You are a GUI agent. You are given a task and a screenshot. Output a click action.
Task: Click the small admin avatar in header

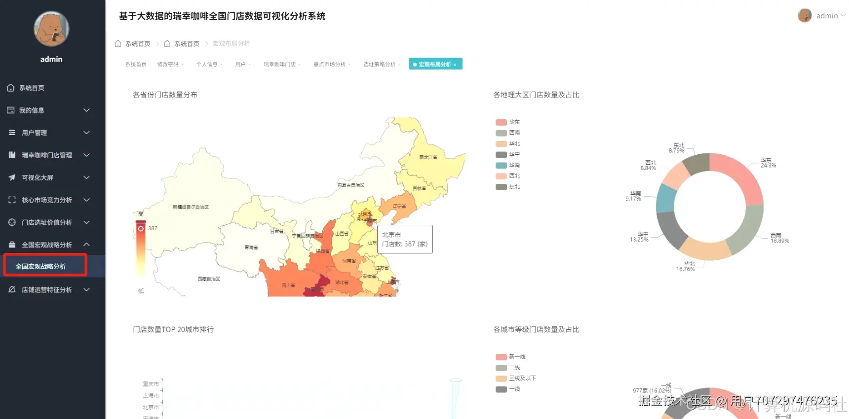point(805,16)
